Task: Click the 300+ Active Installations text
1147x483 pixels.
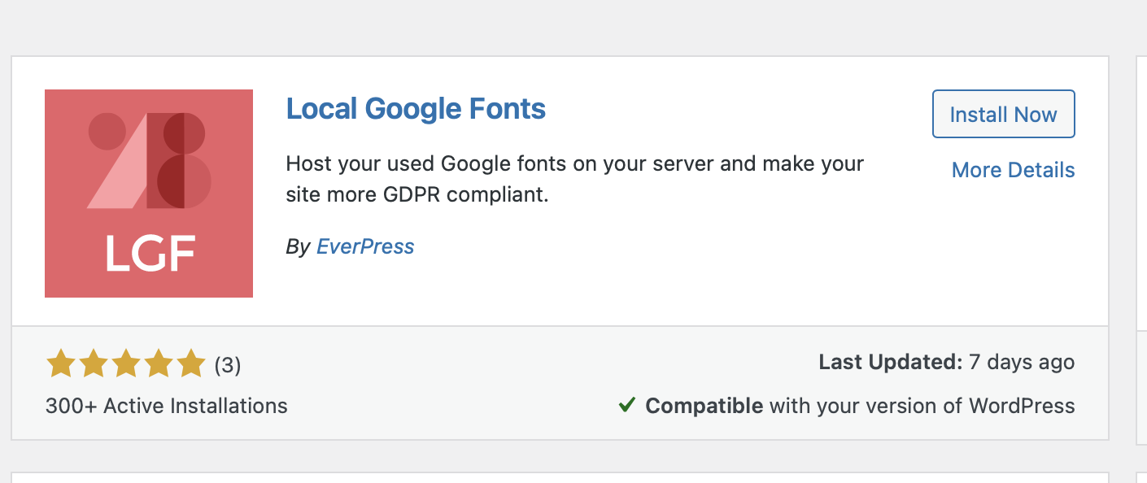Action: pos(166,406)
